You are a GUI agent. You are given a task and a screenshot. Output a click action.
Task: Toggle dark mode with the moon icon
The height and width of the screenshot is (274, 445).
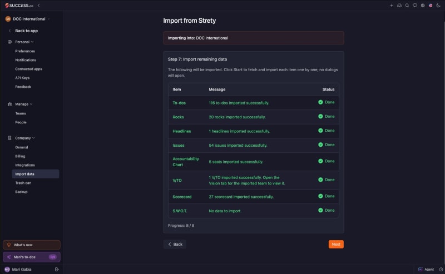438,6
